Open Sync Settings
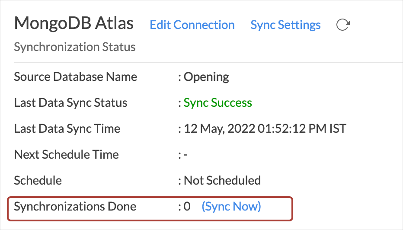 click(285, 25)
